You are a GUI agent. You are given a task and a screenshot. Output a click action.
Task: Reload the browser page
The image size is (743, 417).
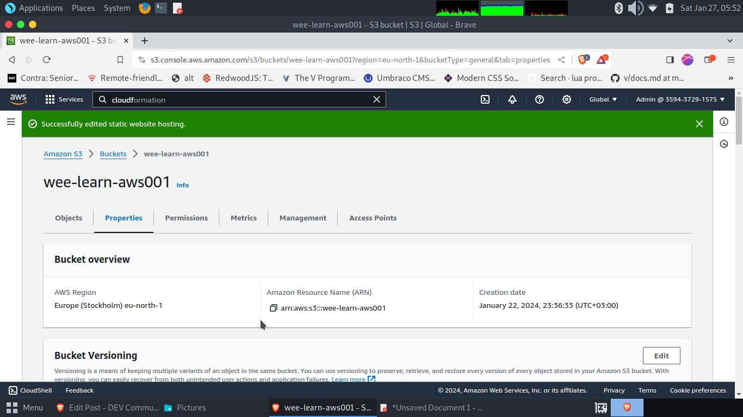pyautogui.click(x=47, y=60)
